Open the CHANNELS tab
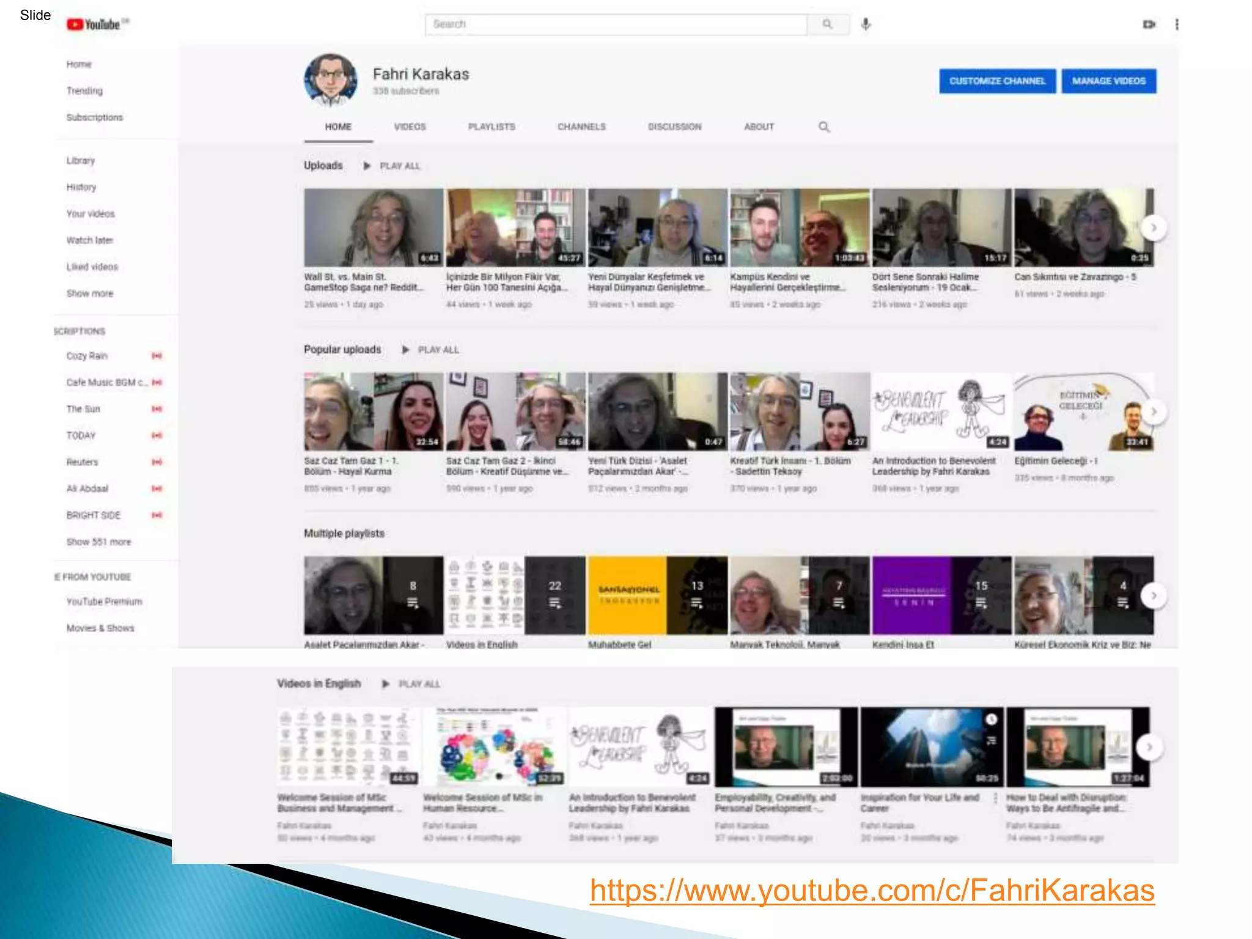Viewport: 1252px width, 939px height. click(x=581, y=127)
